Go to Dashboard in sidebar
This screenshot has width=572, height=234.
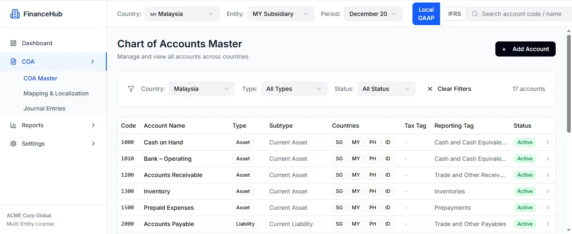[53, 43]
